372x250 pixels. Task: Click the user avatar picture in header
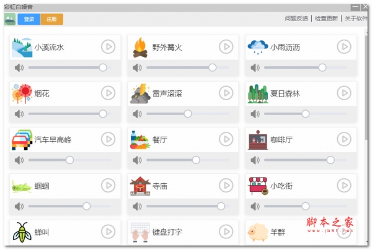coord(9,19)
